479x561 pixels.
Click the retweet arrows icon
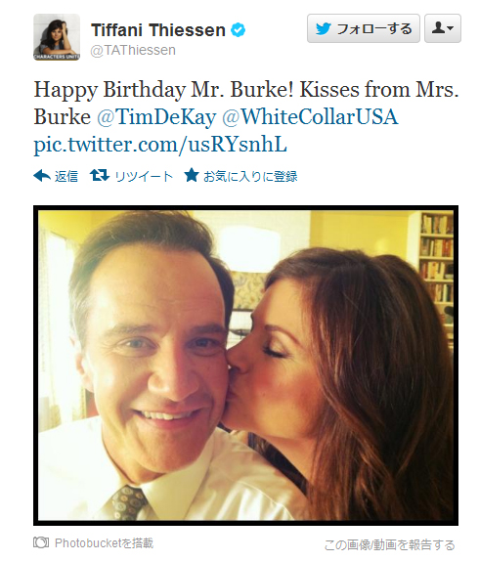pos(100,175)
